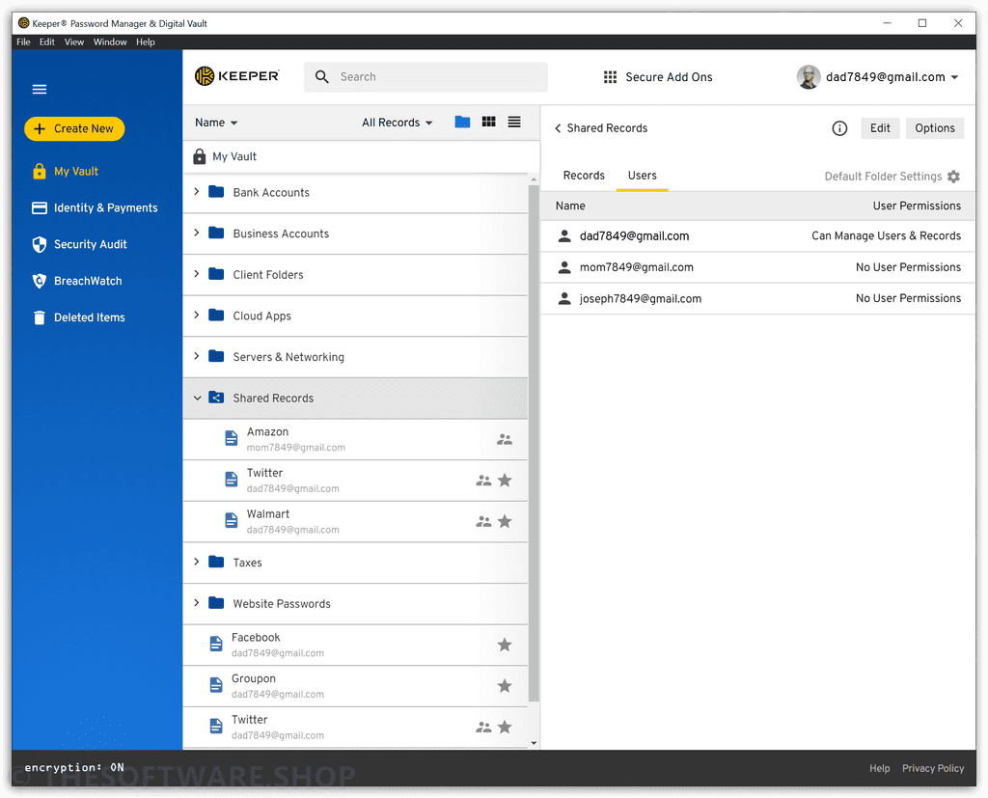The height and width of the screenshot is (798, 988).
Task: Click the Security Audit shield icon
Action: (39, 244)
